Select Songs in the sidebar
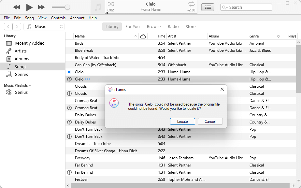The image size is (301, 188). pos(33,66)
